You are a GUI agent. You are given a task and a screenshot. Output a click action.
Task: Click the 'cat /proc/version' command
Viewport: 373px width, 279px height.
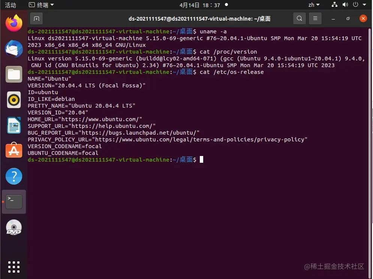tap(228, 52)
